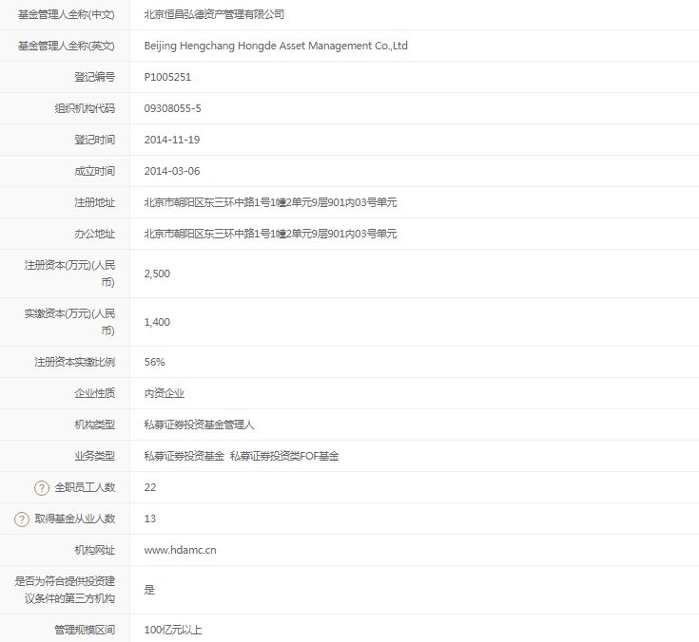699x642 pixels.
Task: Click the organization code 09308055-5
Action: [x=172, y=108]
